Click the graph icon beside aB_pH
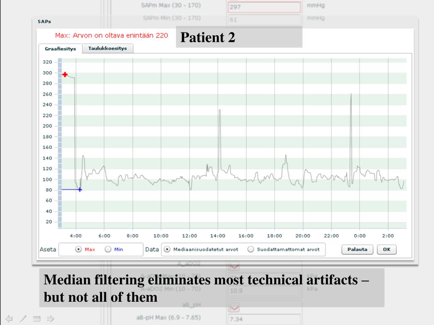This screenshot has height=325, width=434. click(234, 307)
